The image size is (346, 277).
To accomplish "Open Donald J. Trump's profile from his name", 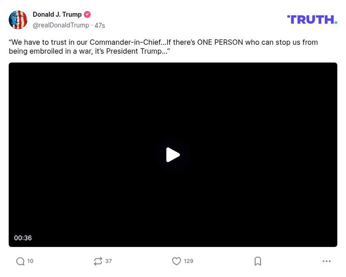I will (56, 14).
